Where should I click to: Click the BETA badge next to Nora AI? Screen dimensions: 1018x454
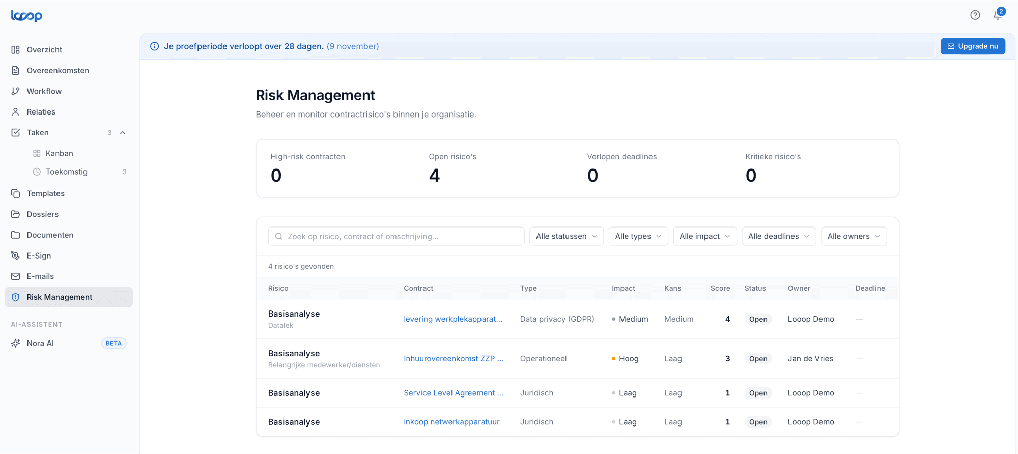pos(114,343)
